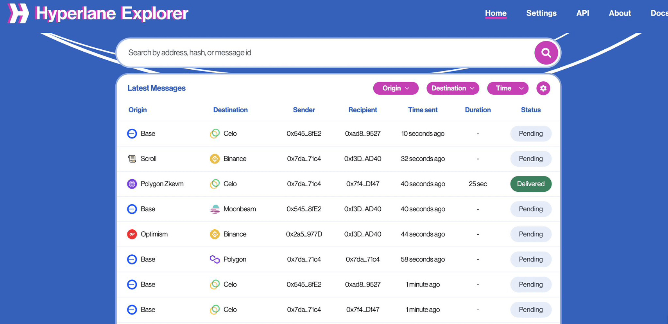Click the Delivered status badge
Viewport: 668px width, 324px height.
(x=530, y=184)
